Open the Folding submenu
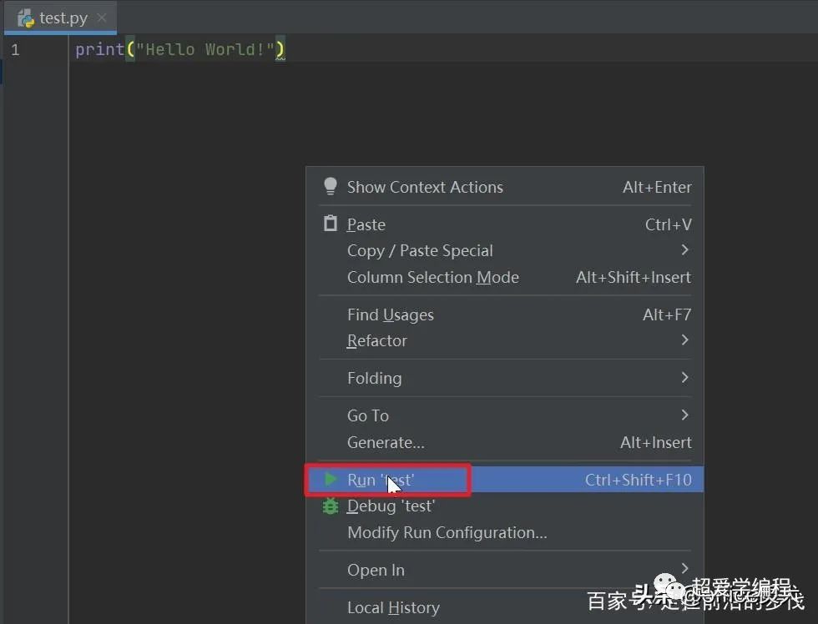 (504, 378)
